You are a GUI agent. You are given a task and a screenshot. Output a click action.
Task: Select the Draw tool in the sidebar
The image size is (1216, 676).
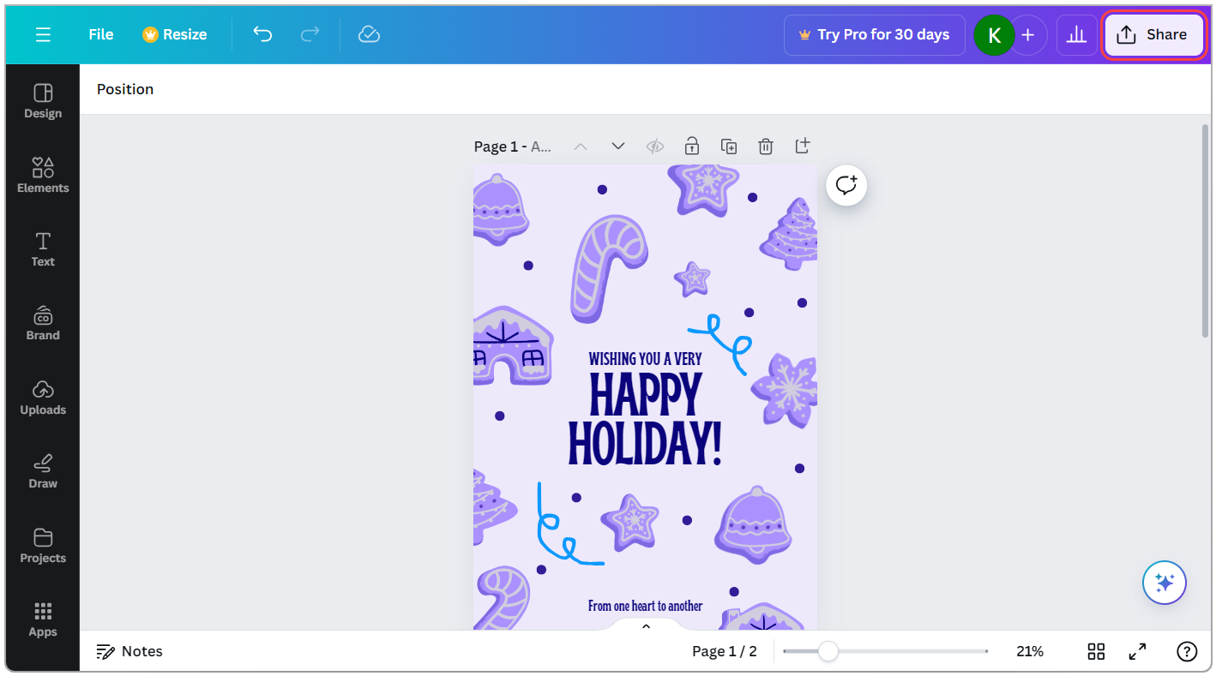coord(42,471)
